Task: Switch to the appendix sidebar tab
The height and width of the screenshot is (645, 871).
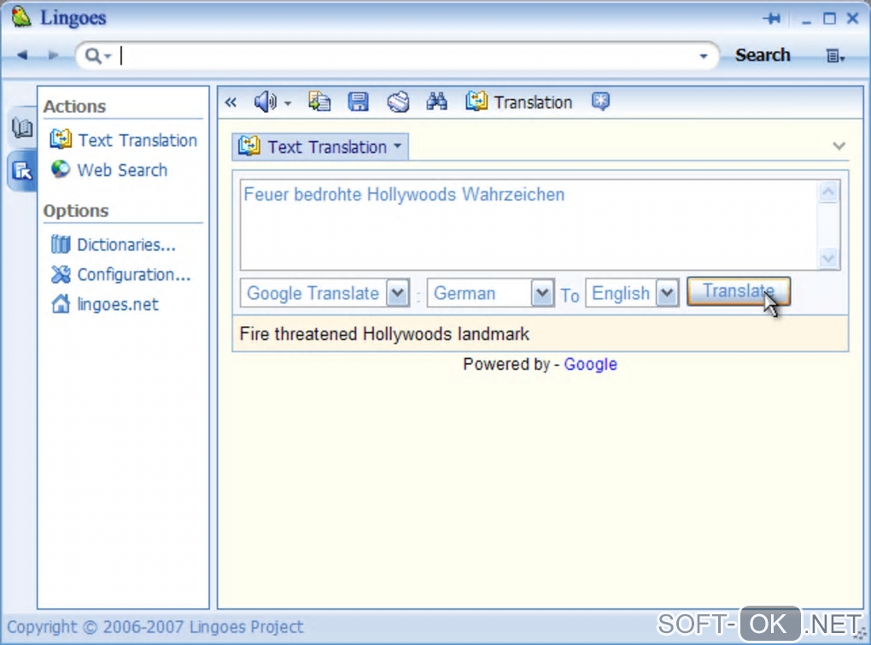Action: (22, 171)
